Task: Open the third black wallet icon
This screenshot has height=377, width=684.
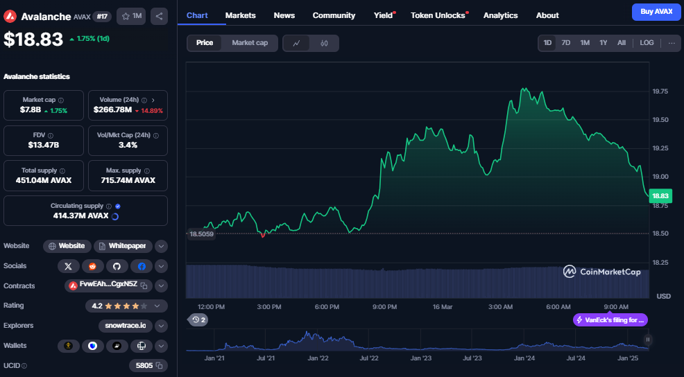Action: coord(117,346)
